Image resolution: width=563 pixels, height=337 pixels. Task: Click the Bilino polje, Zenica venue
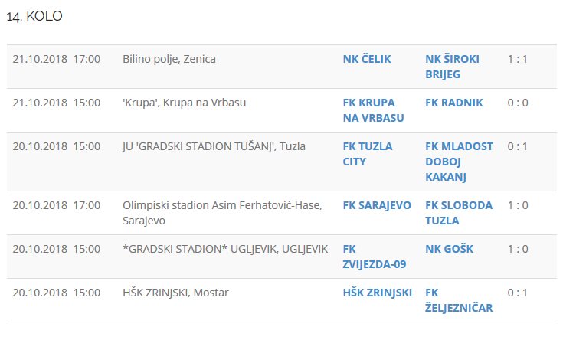click(169, 59)
